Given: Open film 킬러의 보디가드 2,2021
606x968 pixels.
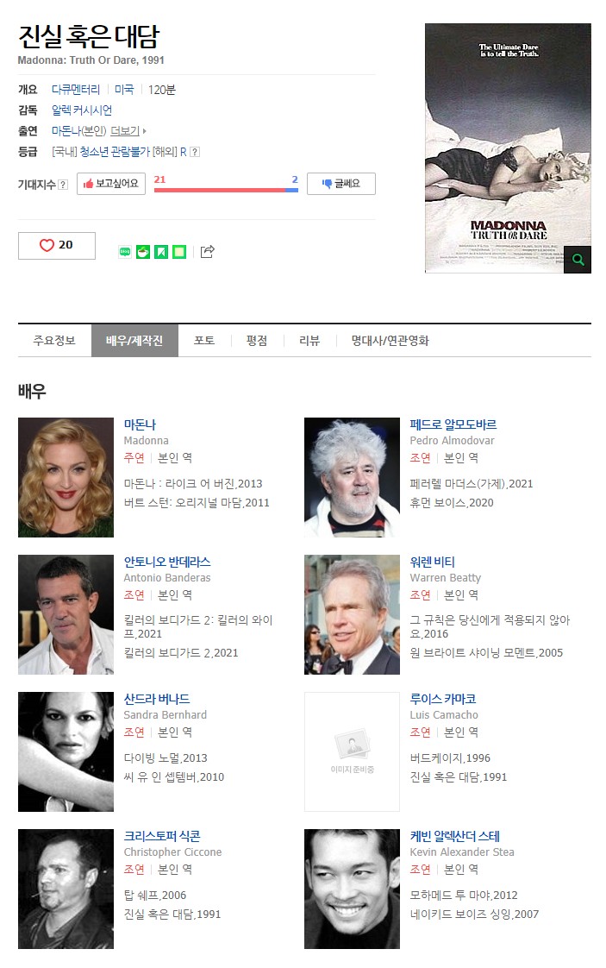Looking at the screenshot, I should 181,652.
